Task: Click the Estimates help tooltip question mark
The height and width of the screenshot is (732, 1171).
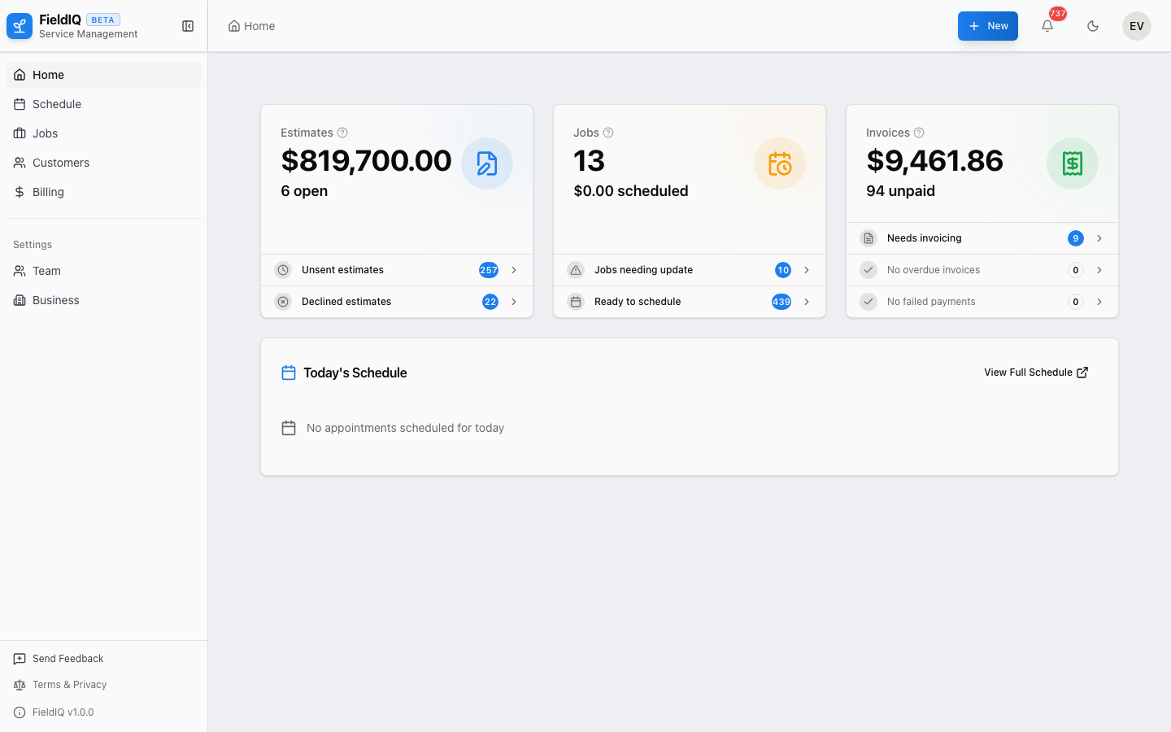Action: tap(342, 133)
